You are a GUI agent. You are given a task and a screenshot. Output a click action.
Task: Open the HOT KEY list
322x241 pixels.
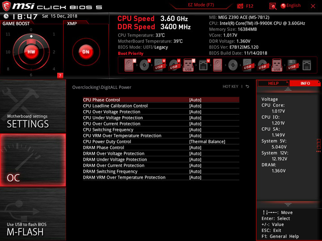point(230,87)
